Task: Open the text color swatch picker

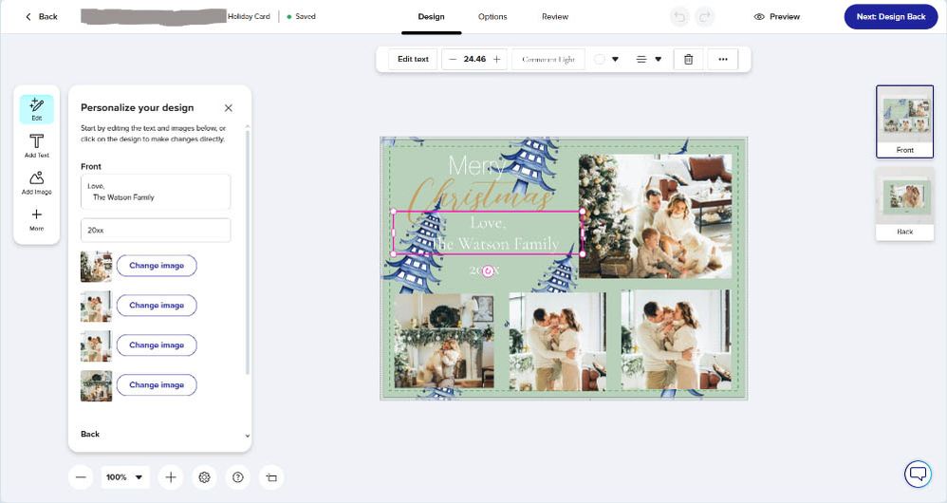Action: coord(606,59)
